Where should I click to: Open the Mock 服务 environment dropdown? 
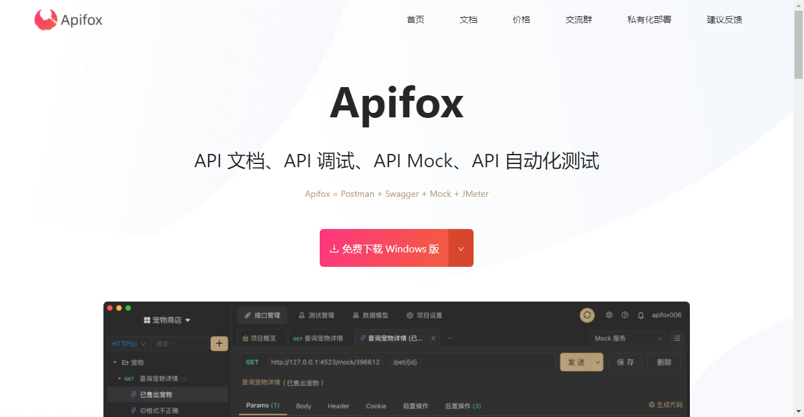pos(628,338)
